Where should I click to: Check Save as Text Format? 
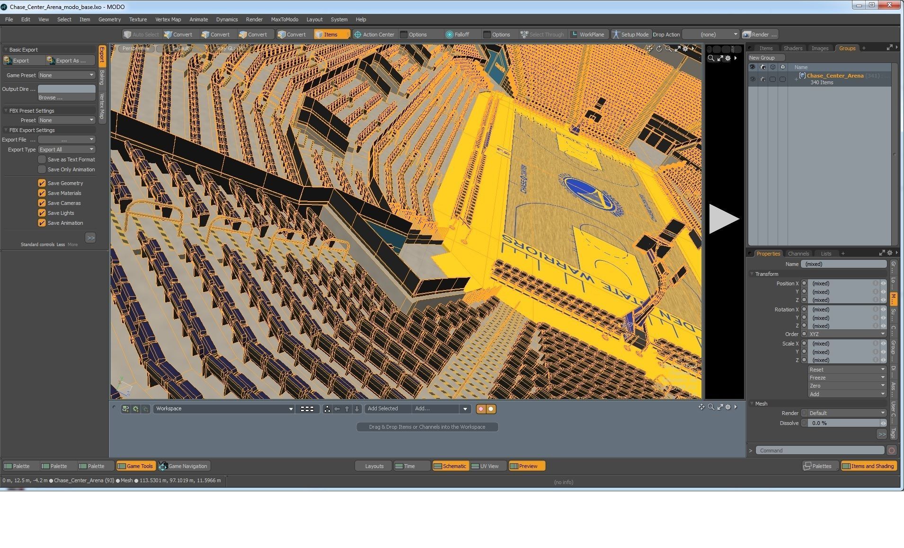(x=42, y=159)
